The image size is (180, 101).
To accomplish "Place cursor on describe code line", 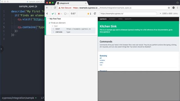I will [x=28, y=12].
